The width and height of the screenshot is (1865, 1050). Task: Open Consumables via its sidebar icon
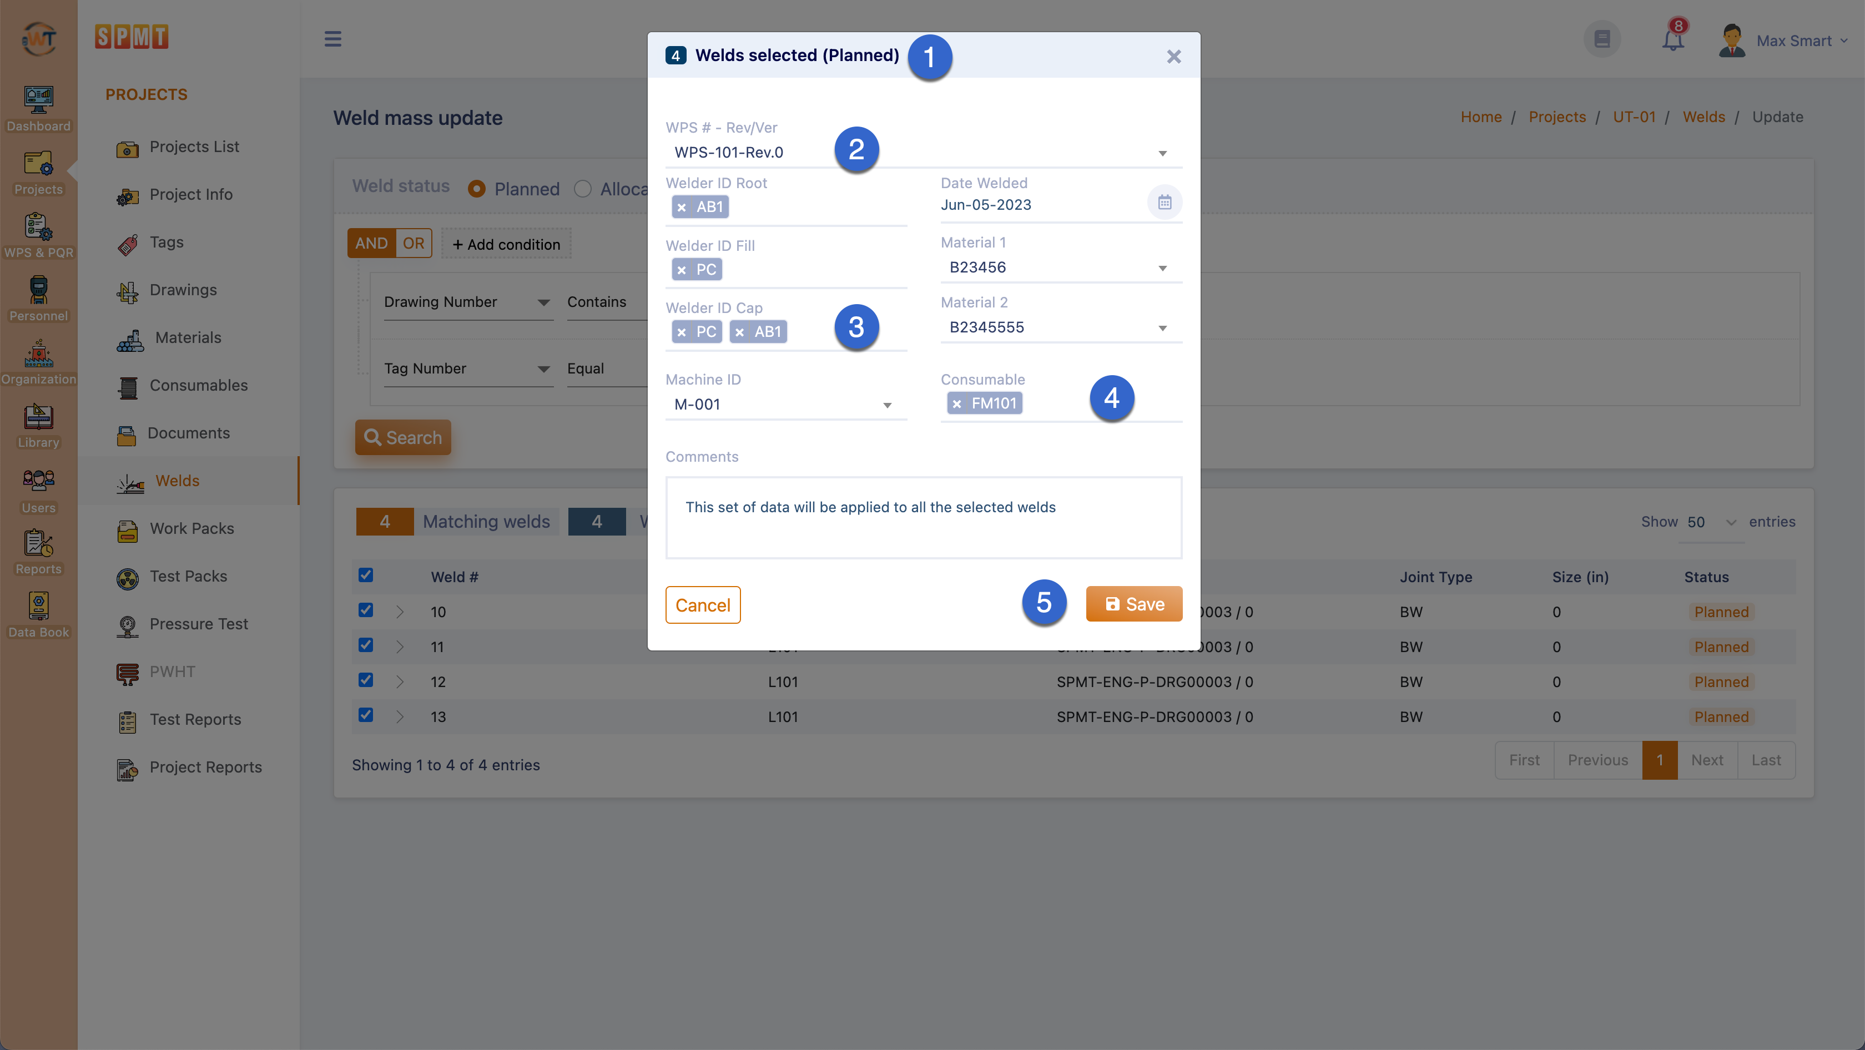point(128,387)
